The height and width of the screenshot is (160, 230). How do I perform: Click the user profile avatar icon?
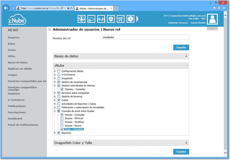(x=212, y=19)
